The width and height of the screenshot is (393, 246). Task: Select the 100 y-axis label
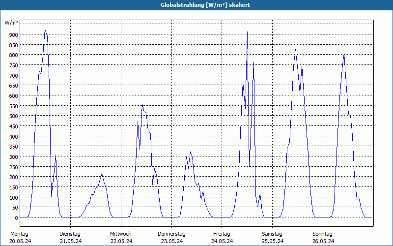[14, 198]
